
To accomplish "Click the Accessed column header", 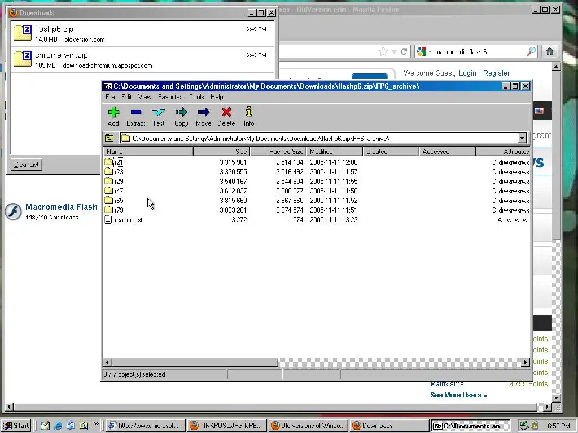I will coord(447,151).
